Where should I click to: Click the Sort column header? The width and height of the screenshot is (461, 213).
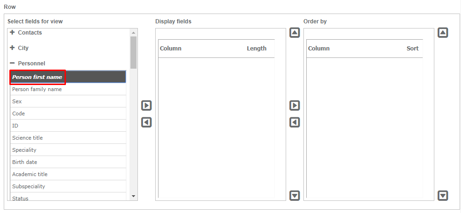pos(412,49)
